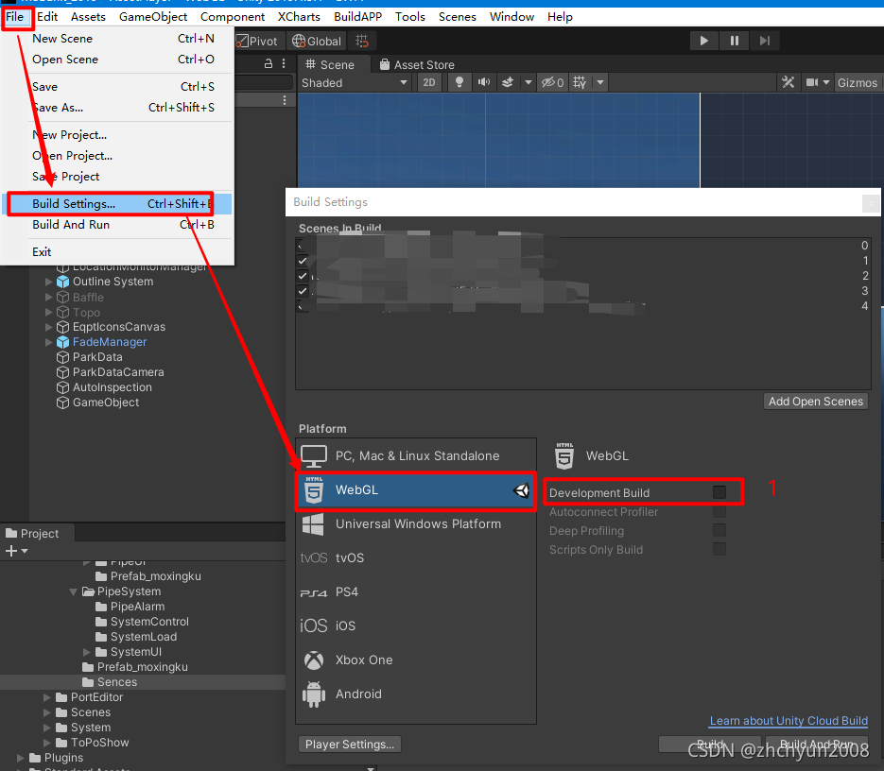Toggle the Pivot handle position button
The image size is (884, 771).
coord(257,42)
